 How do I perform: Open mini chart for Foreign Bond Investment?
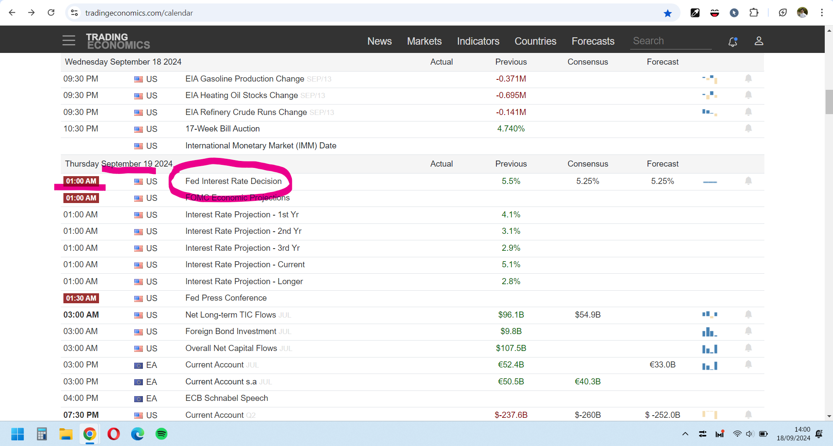click(710, 332)
